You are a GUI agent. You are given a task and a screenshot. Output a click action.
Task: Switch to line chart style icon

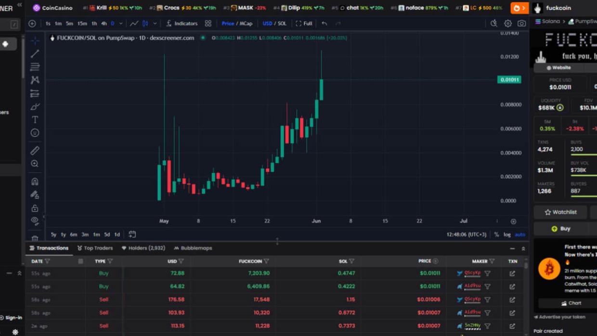point(134,23)
